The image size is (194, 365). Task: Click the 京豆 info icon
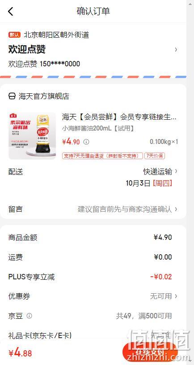pyautogui.click(x=29, y=316)
